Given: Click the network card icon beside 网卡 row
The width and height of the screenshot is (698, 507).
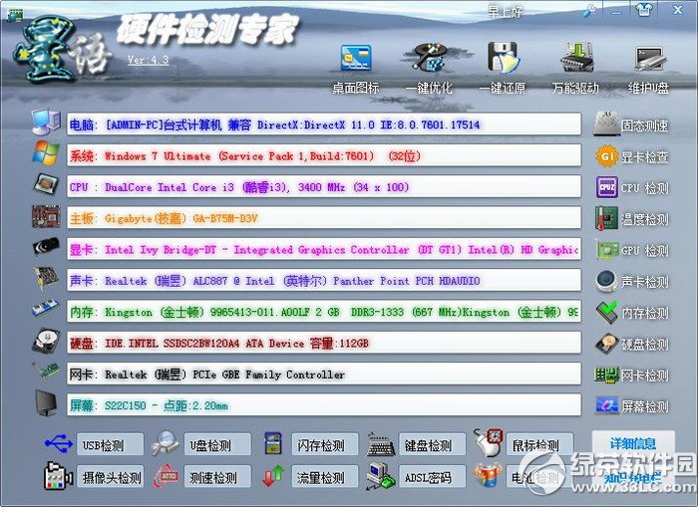Looking at the screenshot, I should [46, 371].
